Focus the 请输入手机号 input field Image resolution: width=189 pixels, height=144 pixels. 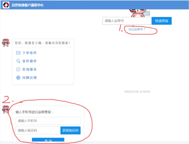48,121
